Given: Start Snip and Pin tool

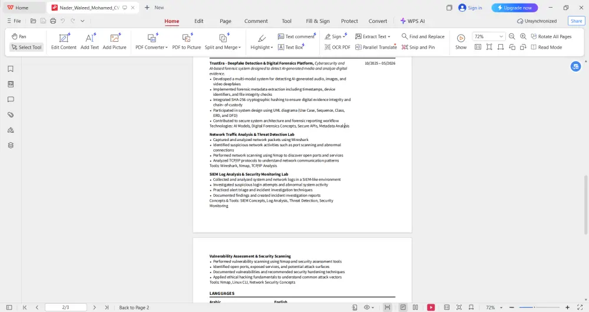Looking at the screenshot, I should tap(418, 47).
